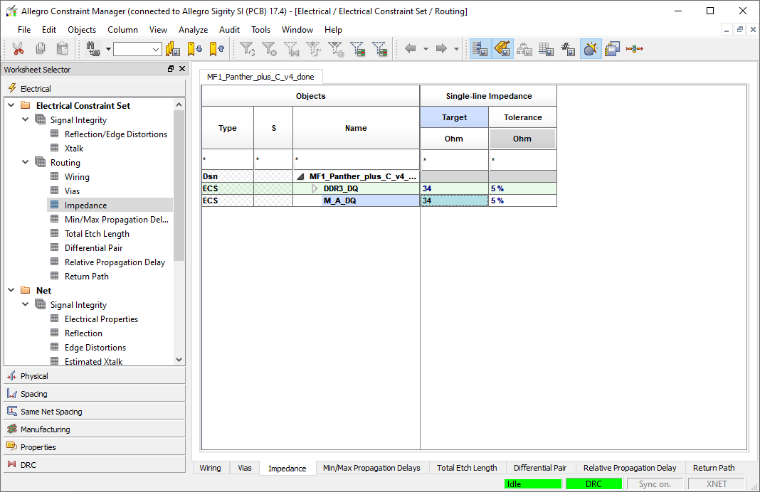The image size is (760, 492).
Task: Click the next bookmark down-arrow icon
Action: pos(194,49)
